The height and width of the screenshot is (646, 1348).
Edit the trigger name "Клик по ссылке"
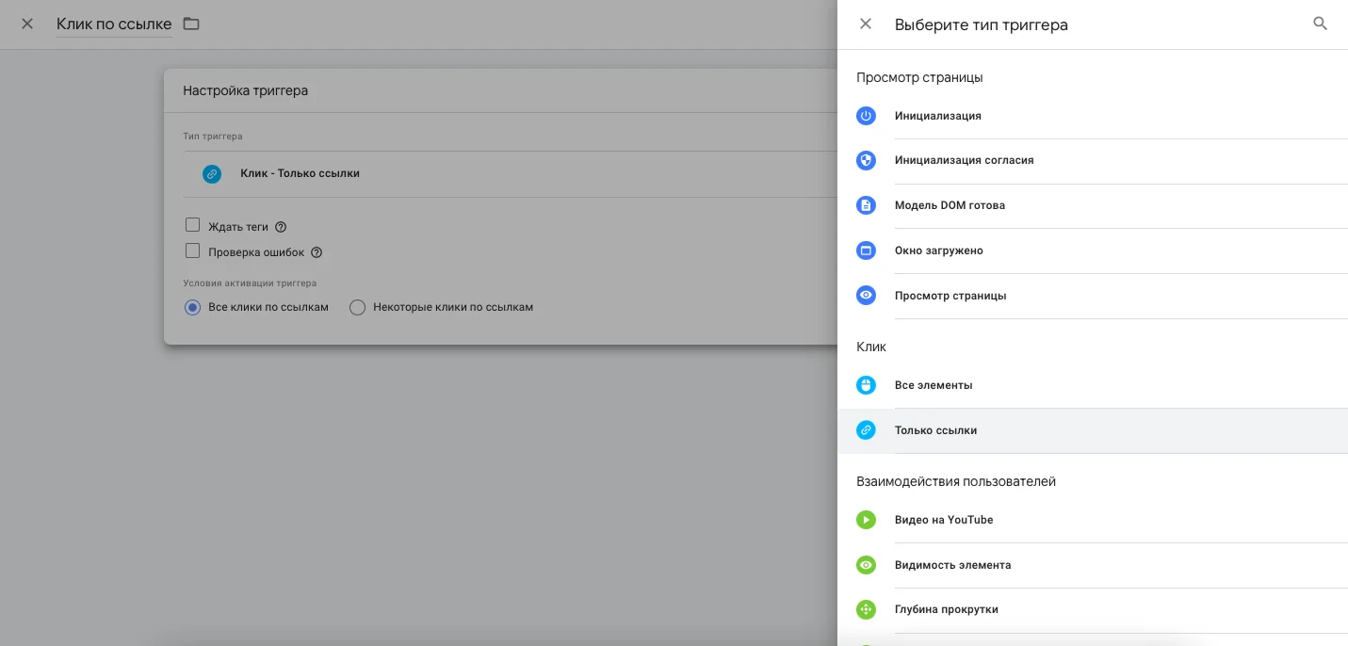coord(114,24)
